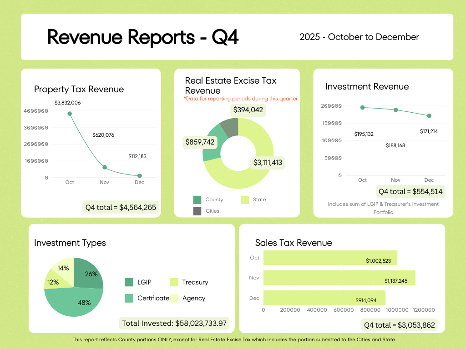The height and width of the screenshot is (349, 466).
Task: Click the Property Tax Q4 total label
Action: (x=121, y=208)
